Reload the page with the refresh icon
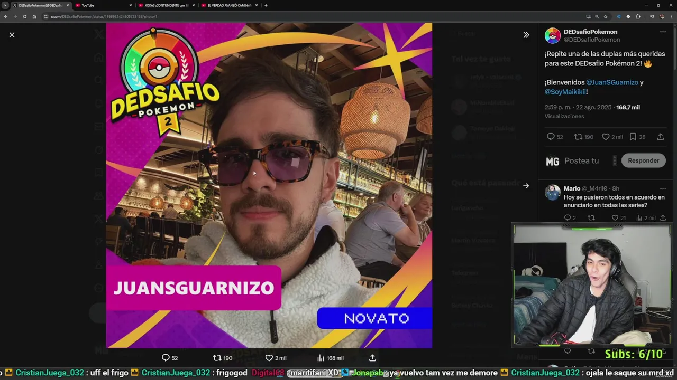This screenshot has height=380, width=677. (x=25, y=16)
